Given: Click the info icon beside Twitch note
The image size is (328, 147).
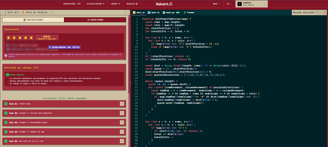Looking at the screenshot, I should click(6, 56).
